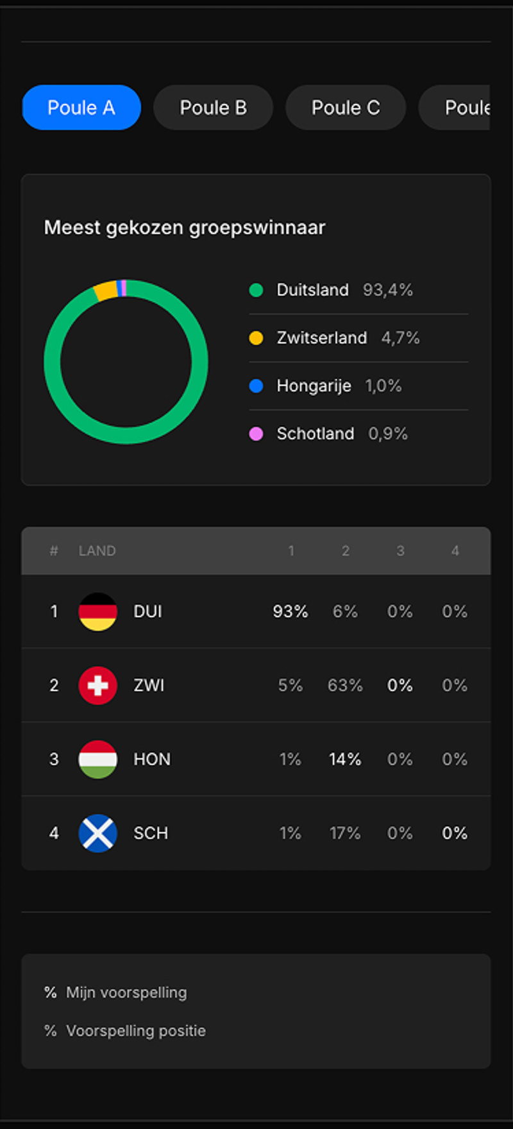The width and height of the screenshot is (513, 1129).
Task: Click the LAND column header
Action: (x=97, y=550)
